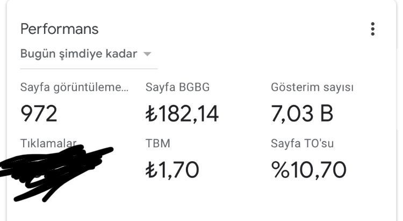Select the Sayfa TO'su metric label
Viewport: 403px width, 221px height.
point(302,144)
